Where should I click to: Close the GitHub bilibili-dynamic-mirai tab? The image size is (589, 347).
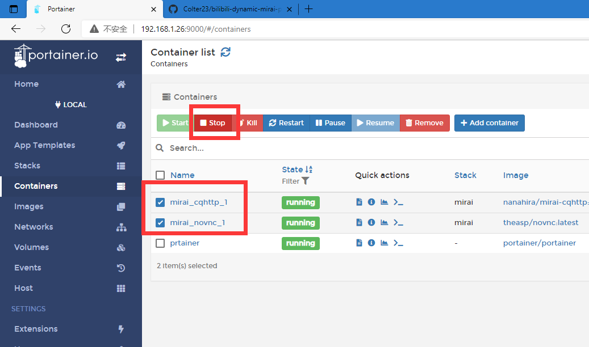pyautogui.click(x=289, y=10)
